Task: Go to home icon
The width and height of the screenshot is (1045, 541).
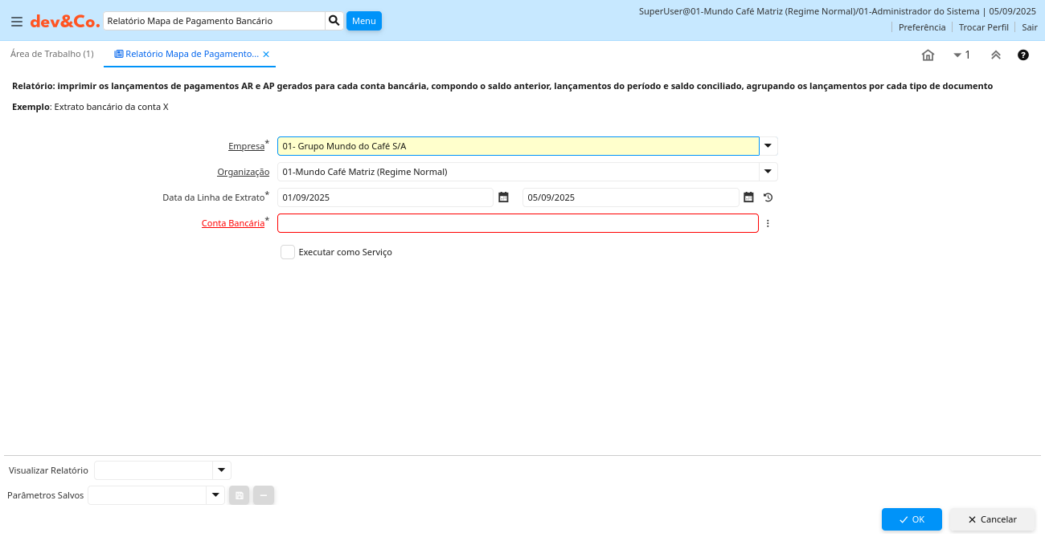Action: [x=928, y=55]
